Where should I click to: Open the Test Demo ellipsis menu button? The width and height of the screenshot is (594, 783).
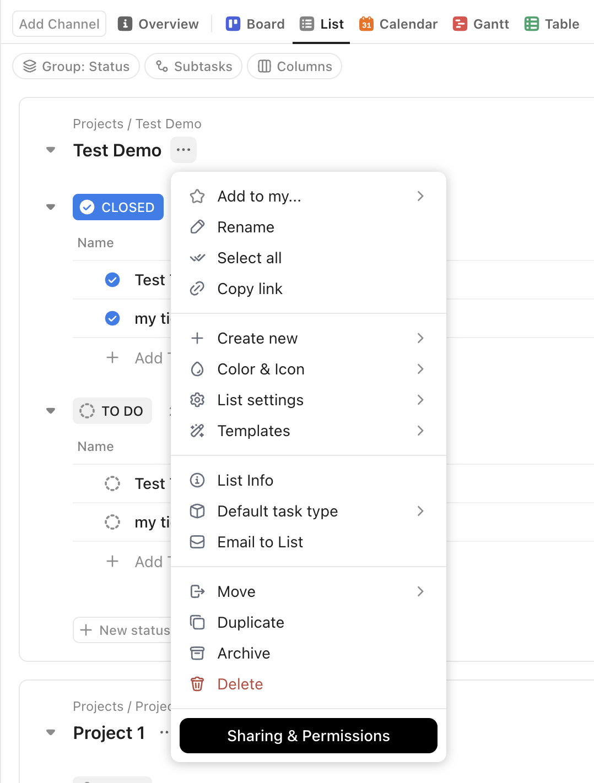pyautogui.click(x=183, y=150)
